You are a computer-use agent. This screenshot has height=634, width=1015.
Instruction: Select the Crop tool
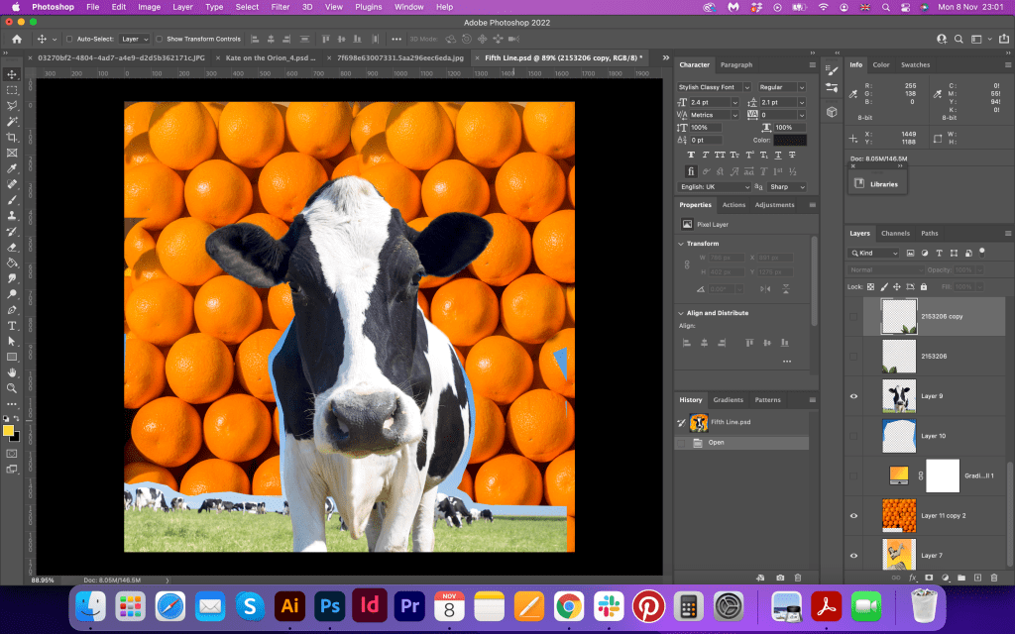[12, 137]
